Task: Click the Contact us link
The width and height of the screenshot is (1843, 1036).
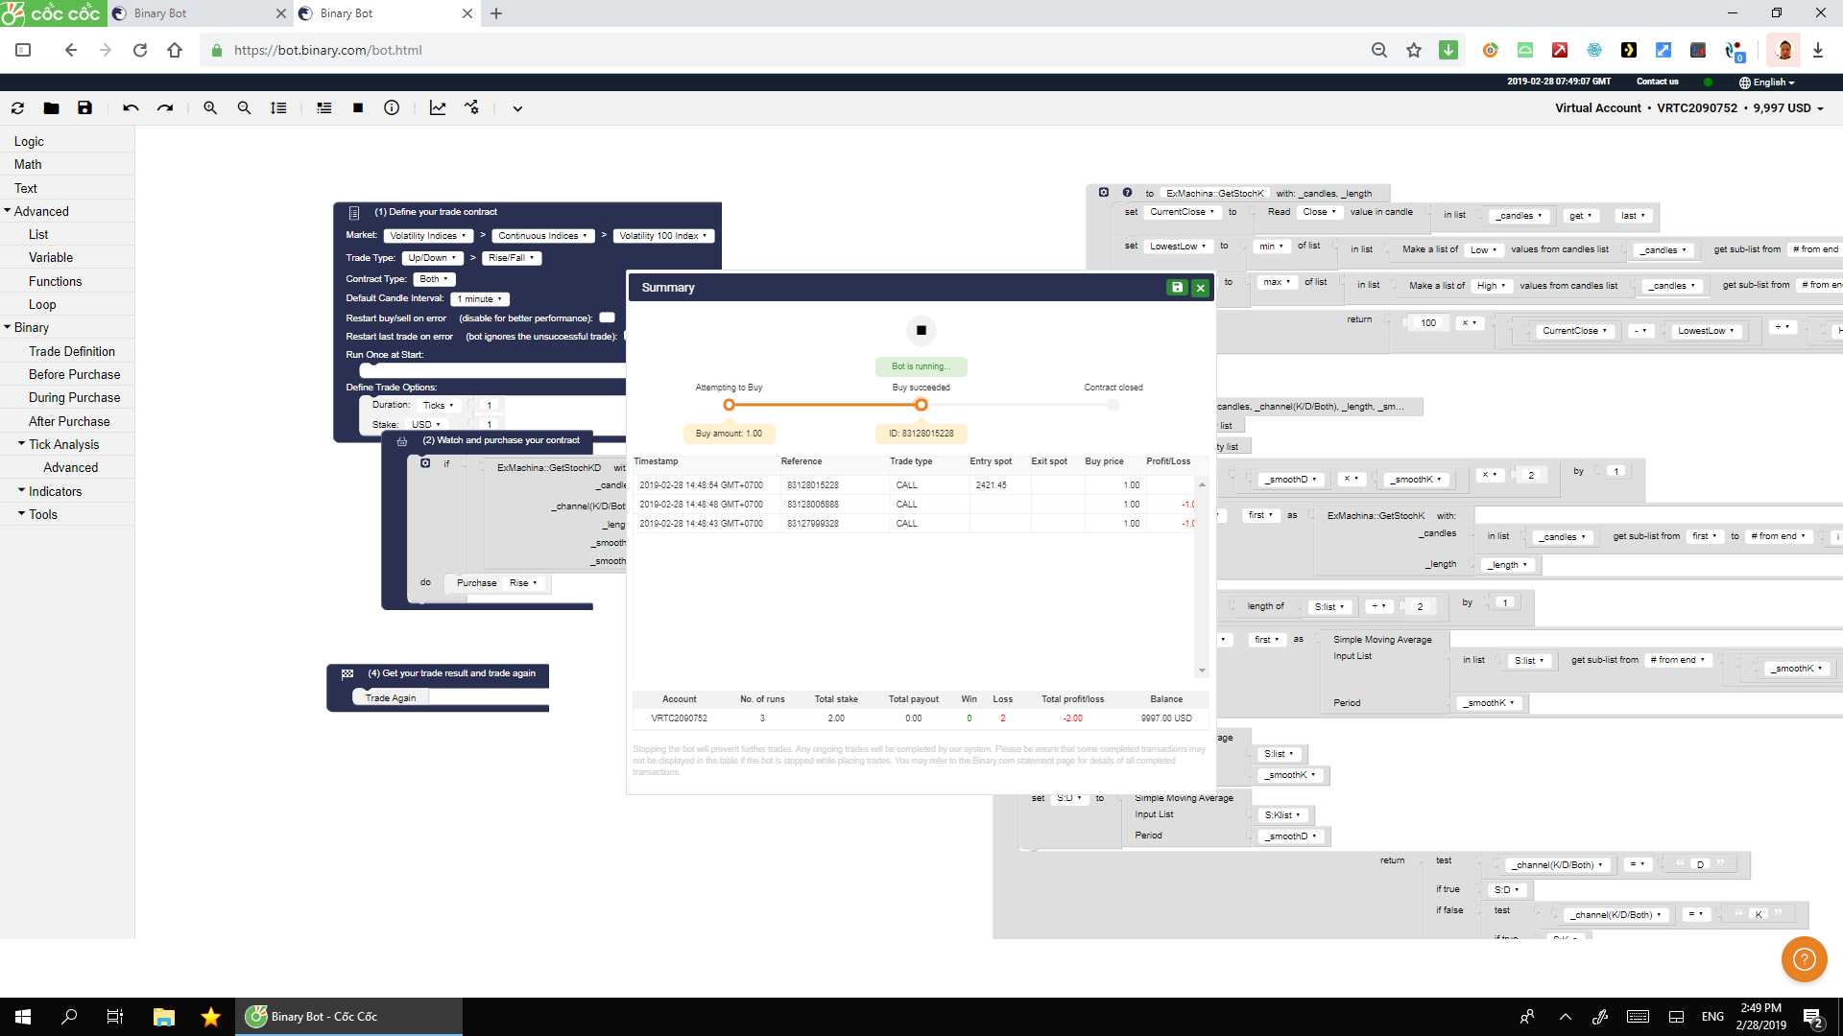Action: (x=1657, y=82)
